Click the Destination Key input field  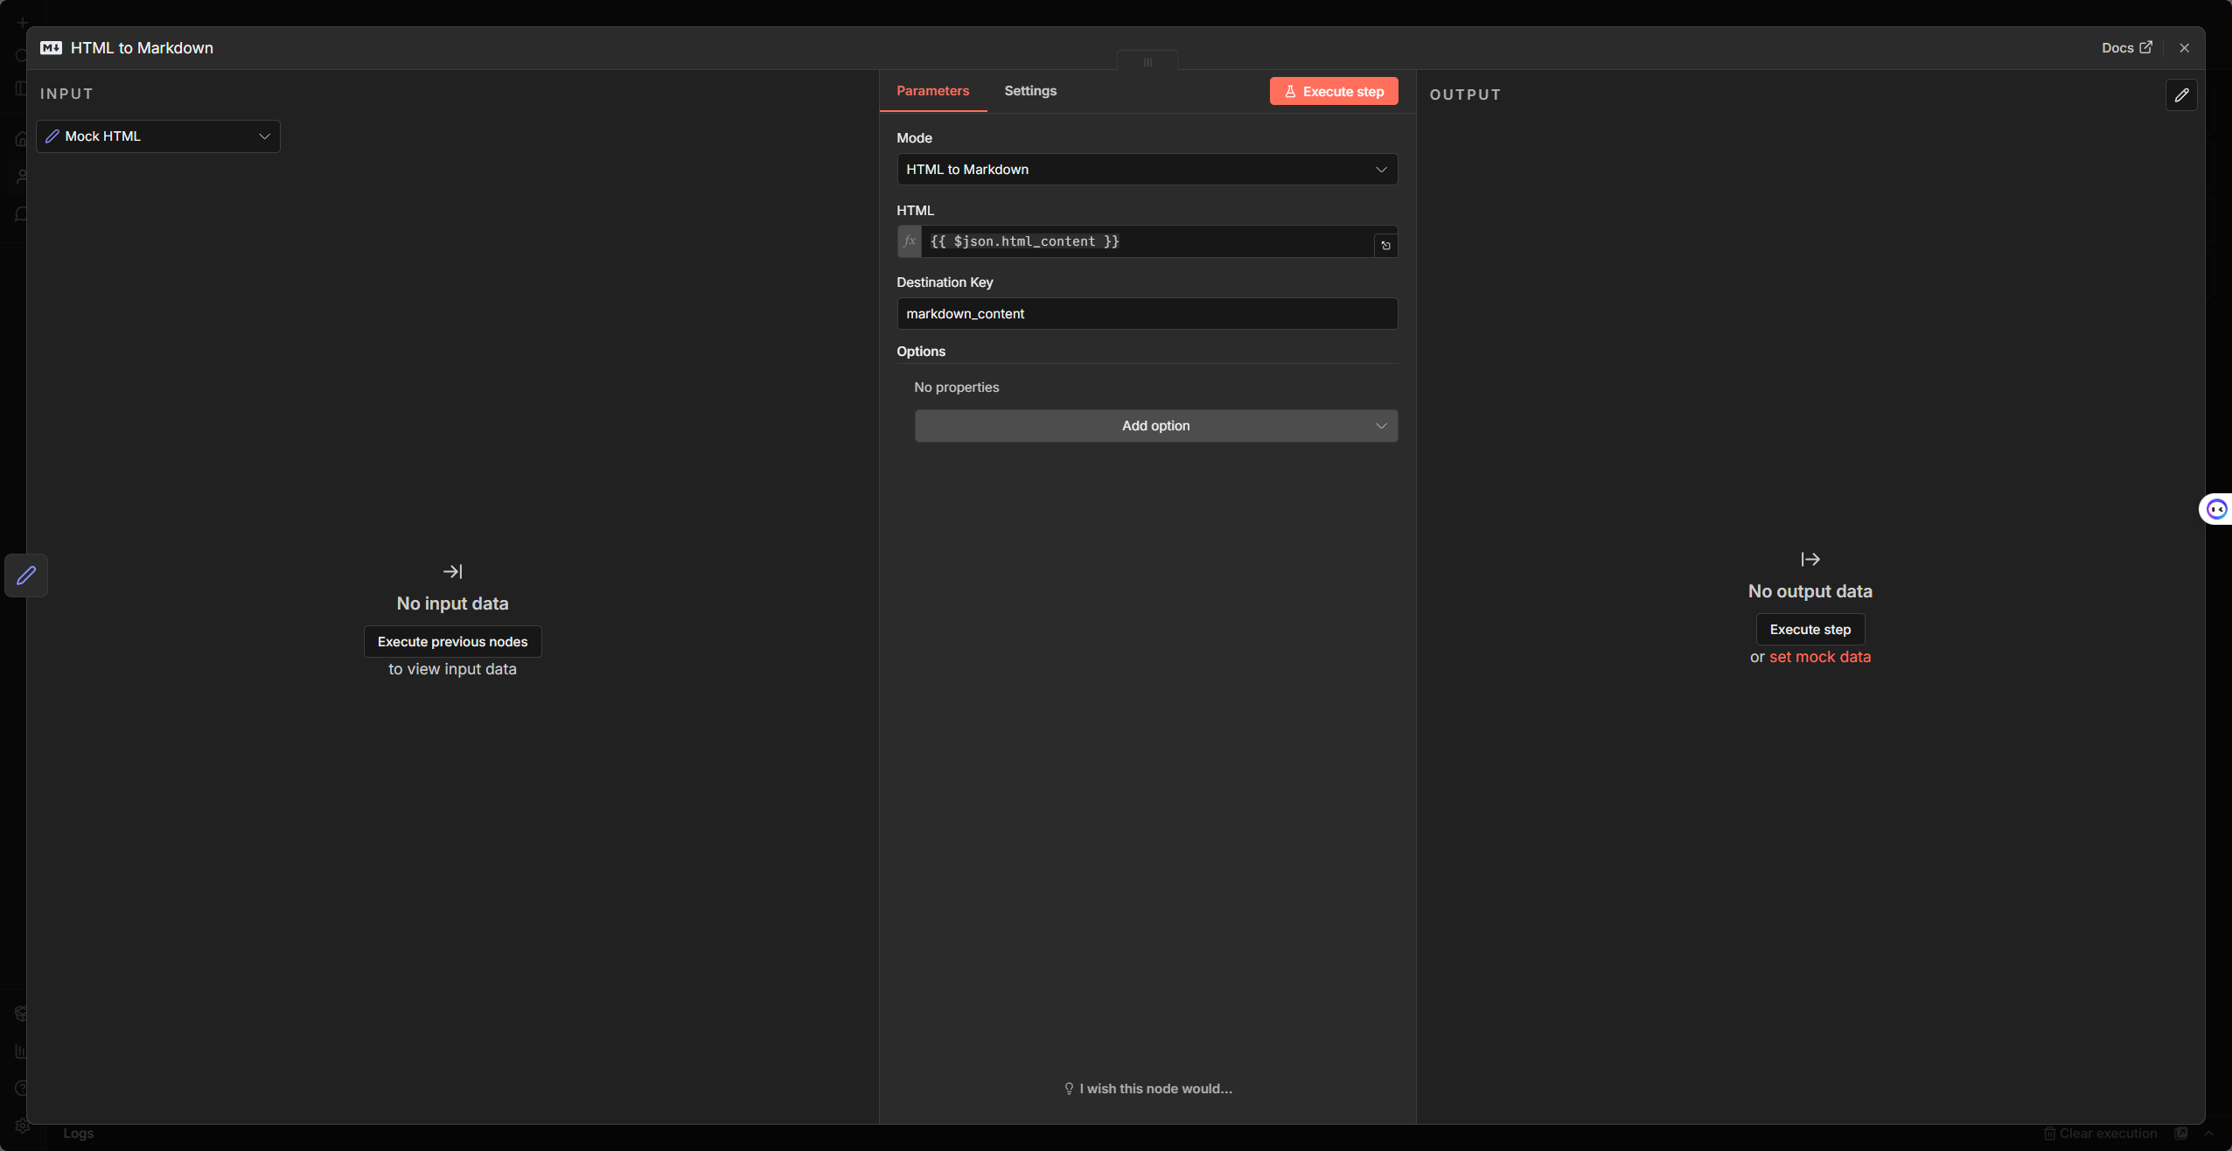pyautogui.click(x=1147, y=314)
